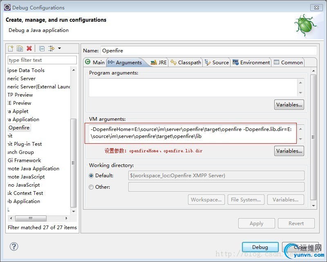Select the Arguments tab

point(125,63)
